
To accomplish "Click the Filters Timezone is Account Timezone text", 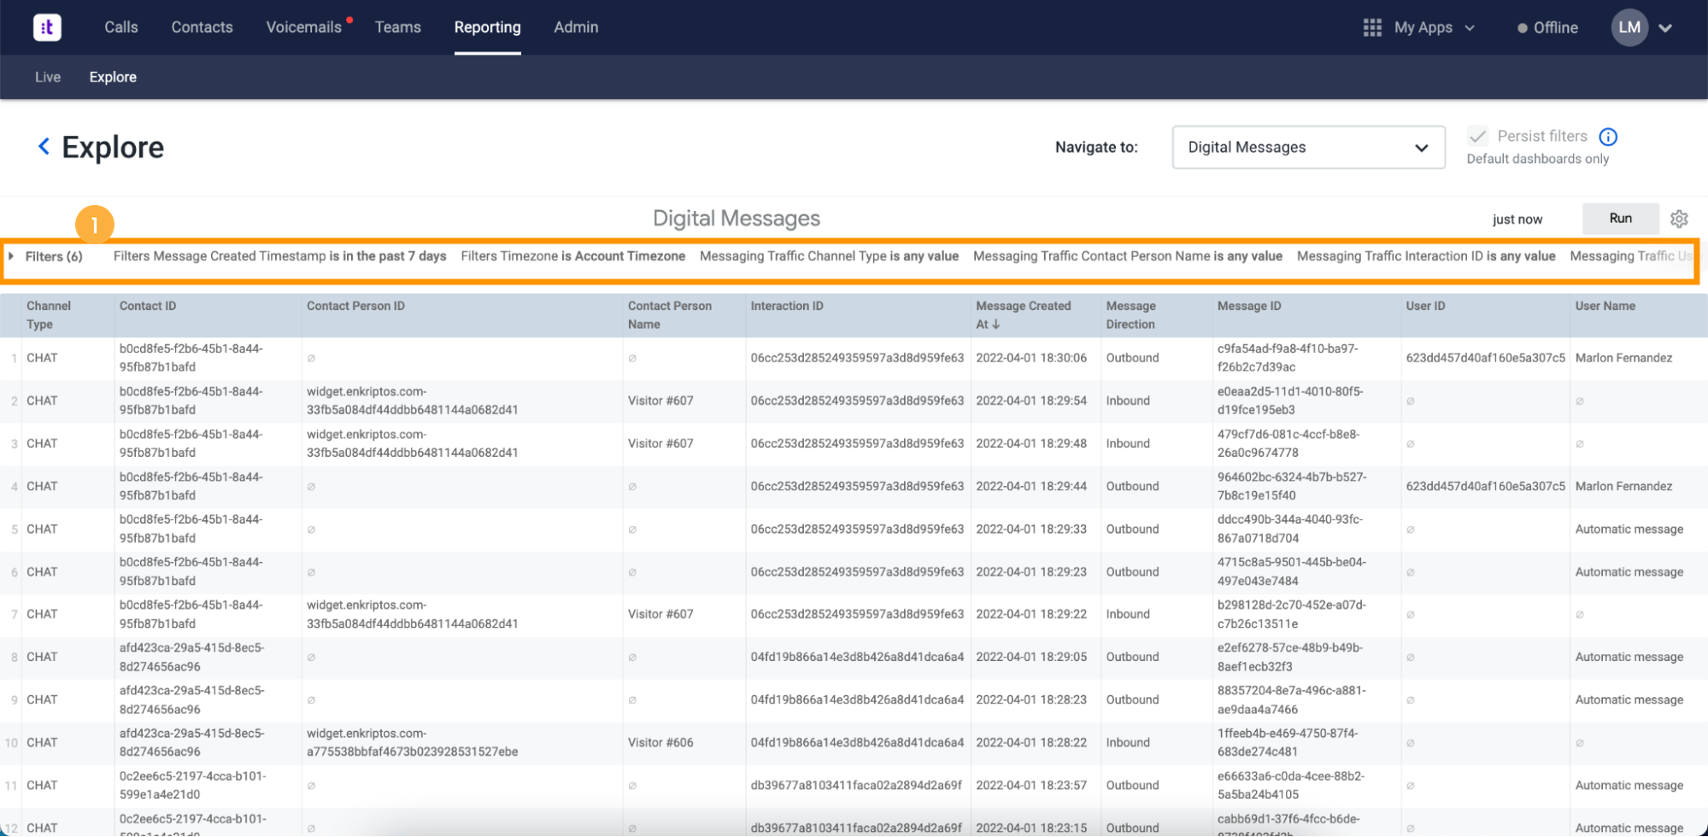I will [x=572, y=256].
